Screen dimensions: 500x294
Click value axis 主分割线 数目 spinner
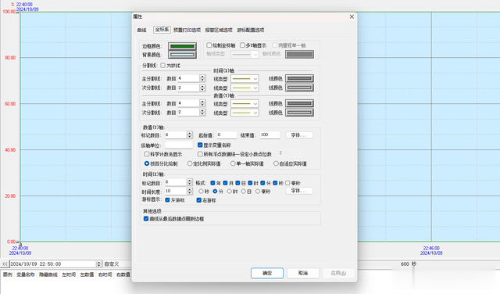click(x=202, y=103)
